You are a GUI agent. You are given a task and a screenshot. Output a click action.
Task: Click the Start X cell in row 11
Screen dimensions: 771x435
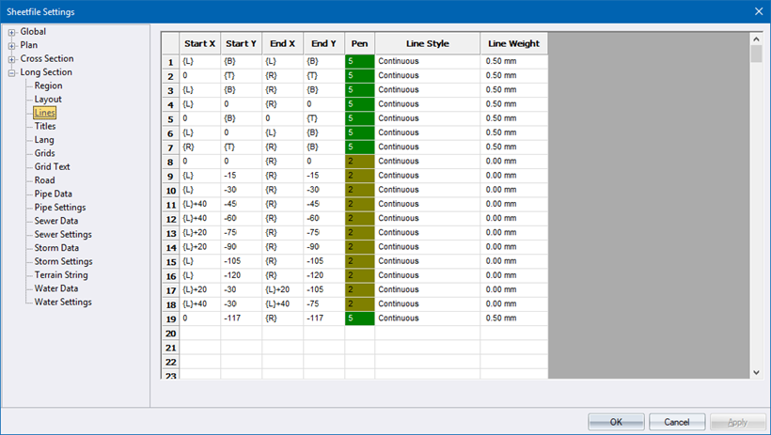point(199,204)
